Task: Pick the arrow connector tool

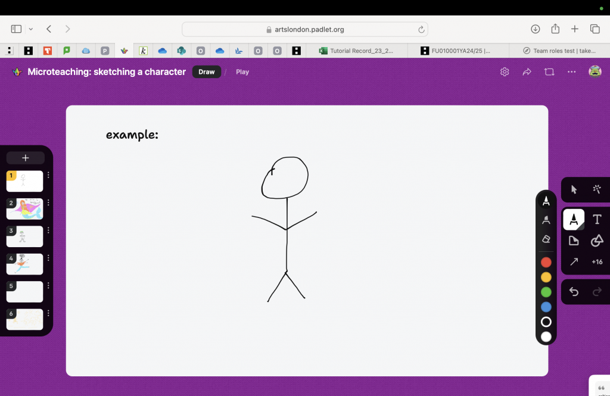Action: point(574,262)
